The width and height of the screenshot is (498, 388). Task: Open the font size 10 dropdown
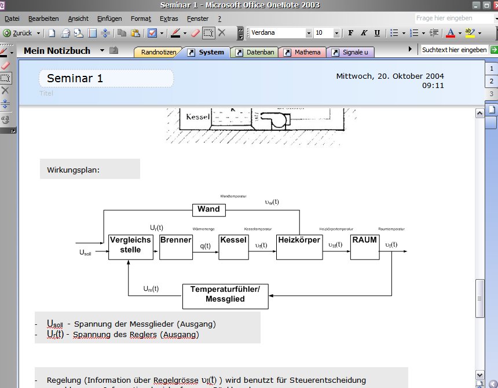click(336, 33)
